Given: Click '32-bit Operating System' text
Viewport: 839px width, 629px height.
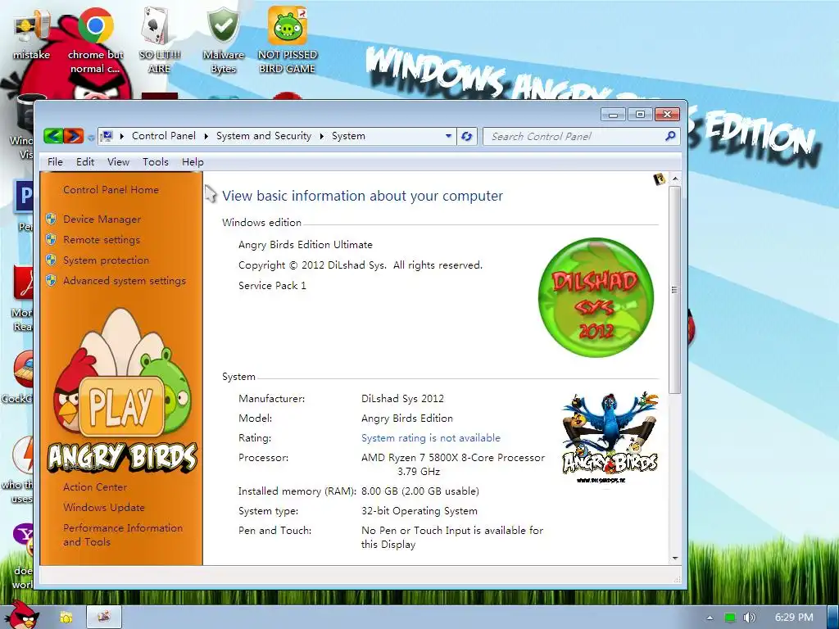Looking at the screenshot, I should pyautogui.click(x=419, y=511).
